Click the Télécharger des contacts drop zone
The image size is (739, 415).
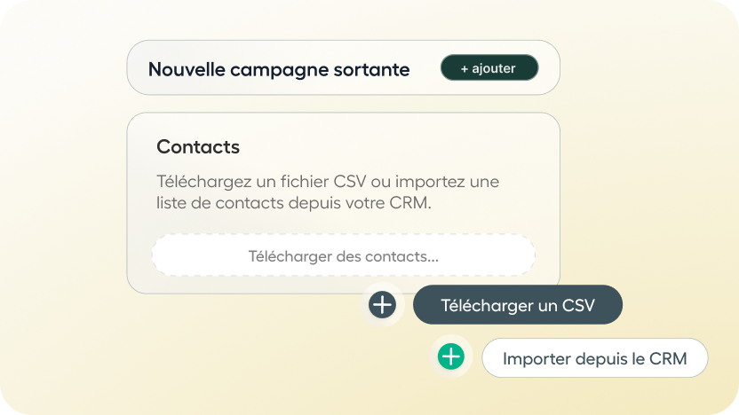(x=343, y=255)
